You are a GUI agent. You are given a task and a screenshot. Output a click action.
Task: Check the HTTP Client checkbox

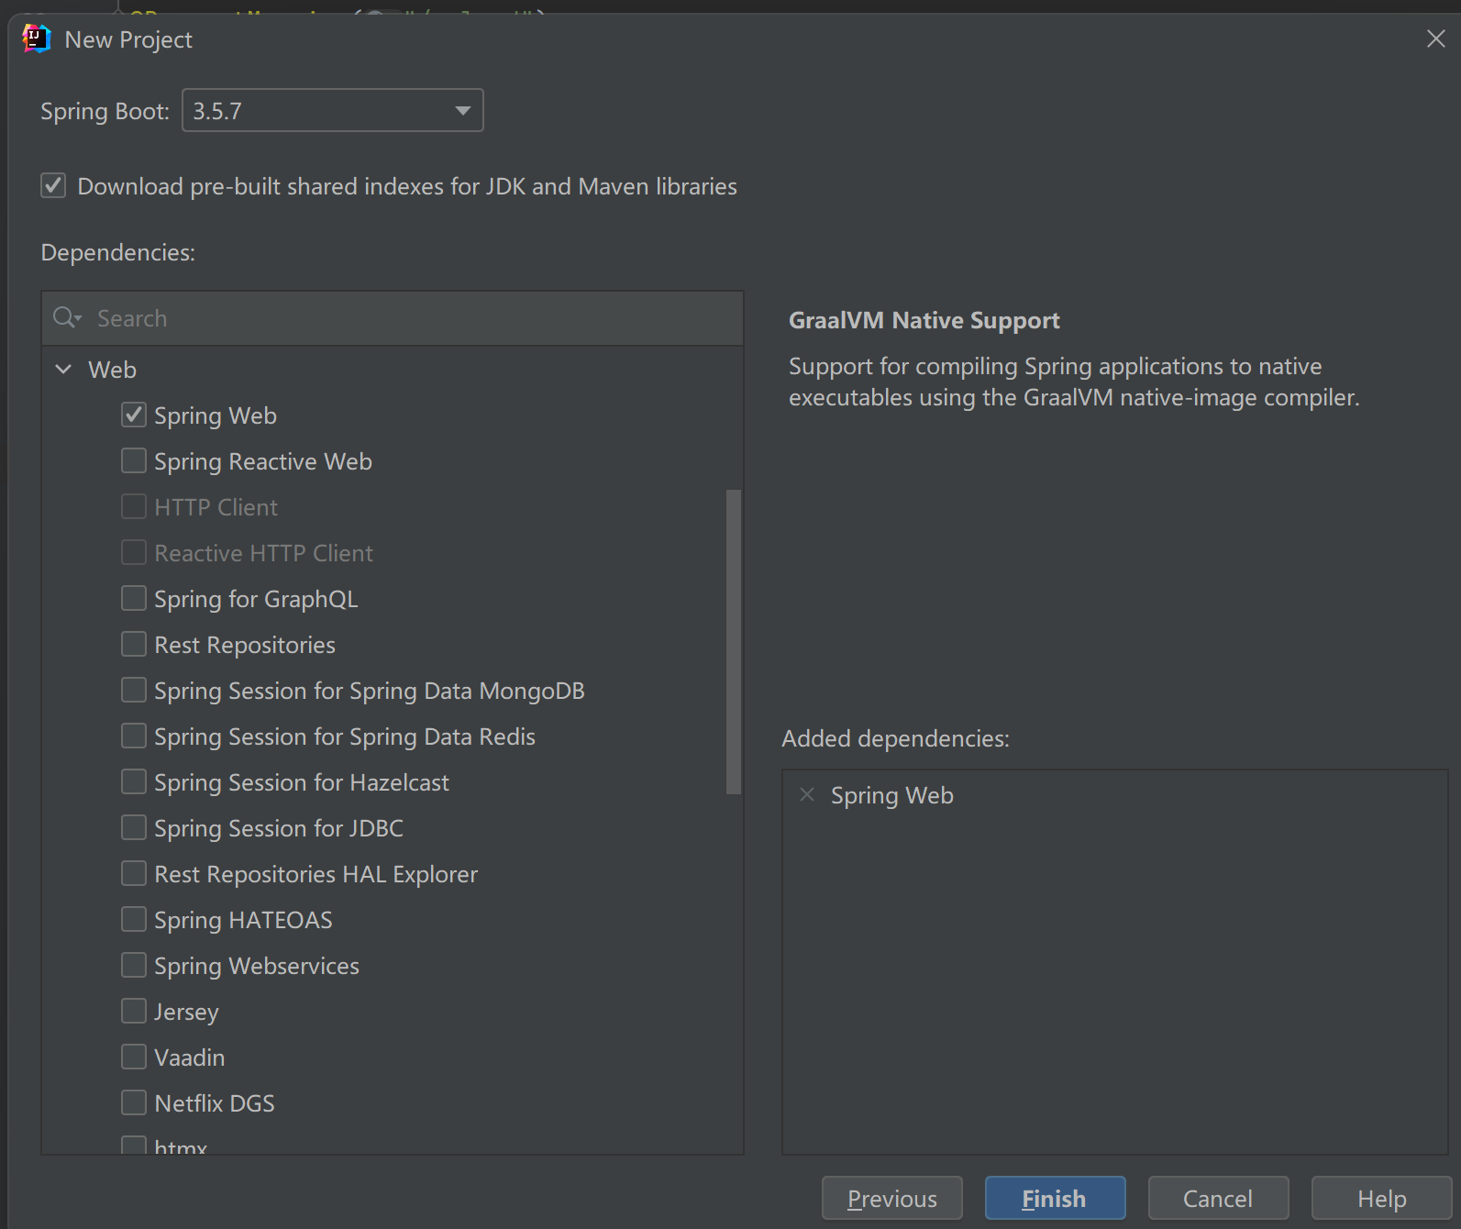pyautogui.click(x=134, y=506)
